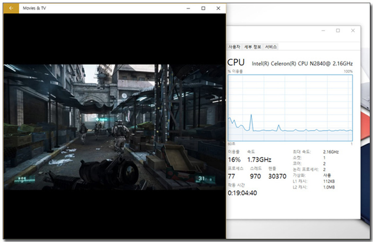Click the 1.0MB L2 cache value
This screenshot has height=242, width=373.
[329, 187]
